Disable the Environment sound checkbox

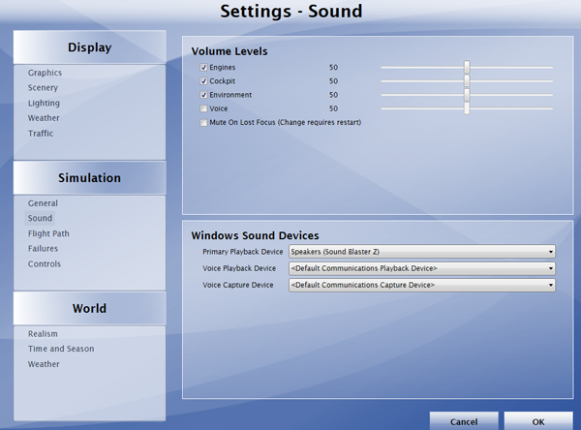tap(203, 95)
